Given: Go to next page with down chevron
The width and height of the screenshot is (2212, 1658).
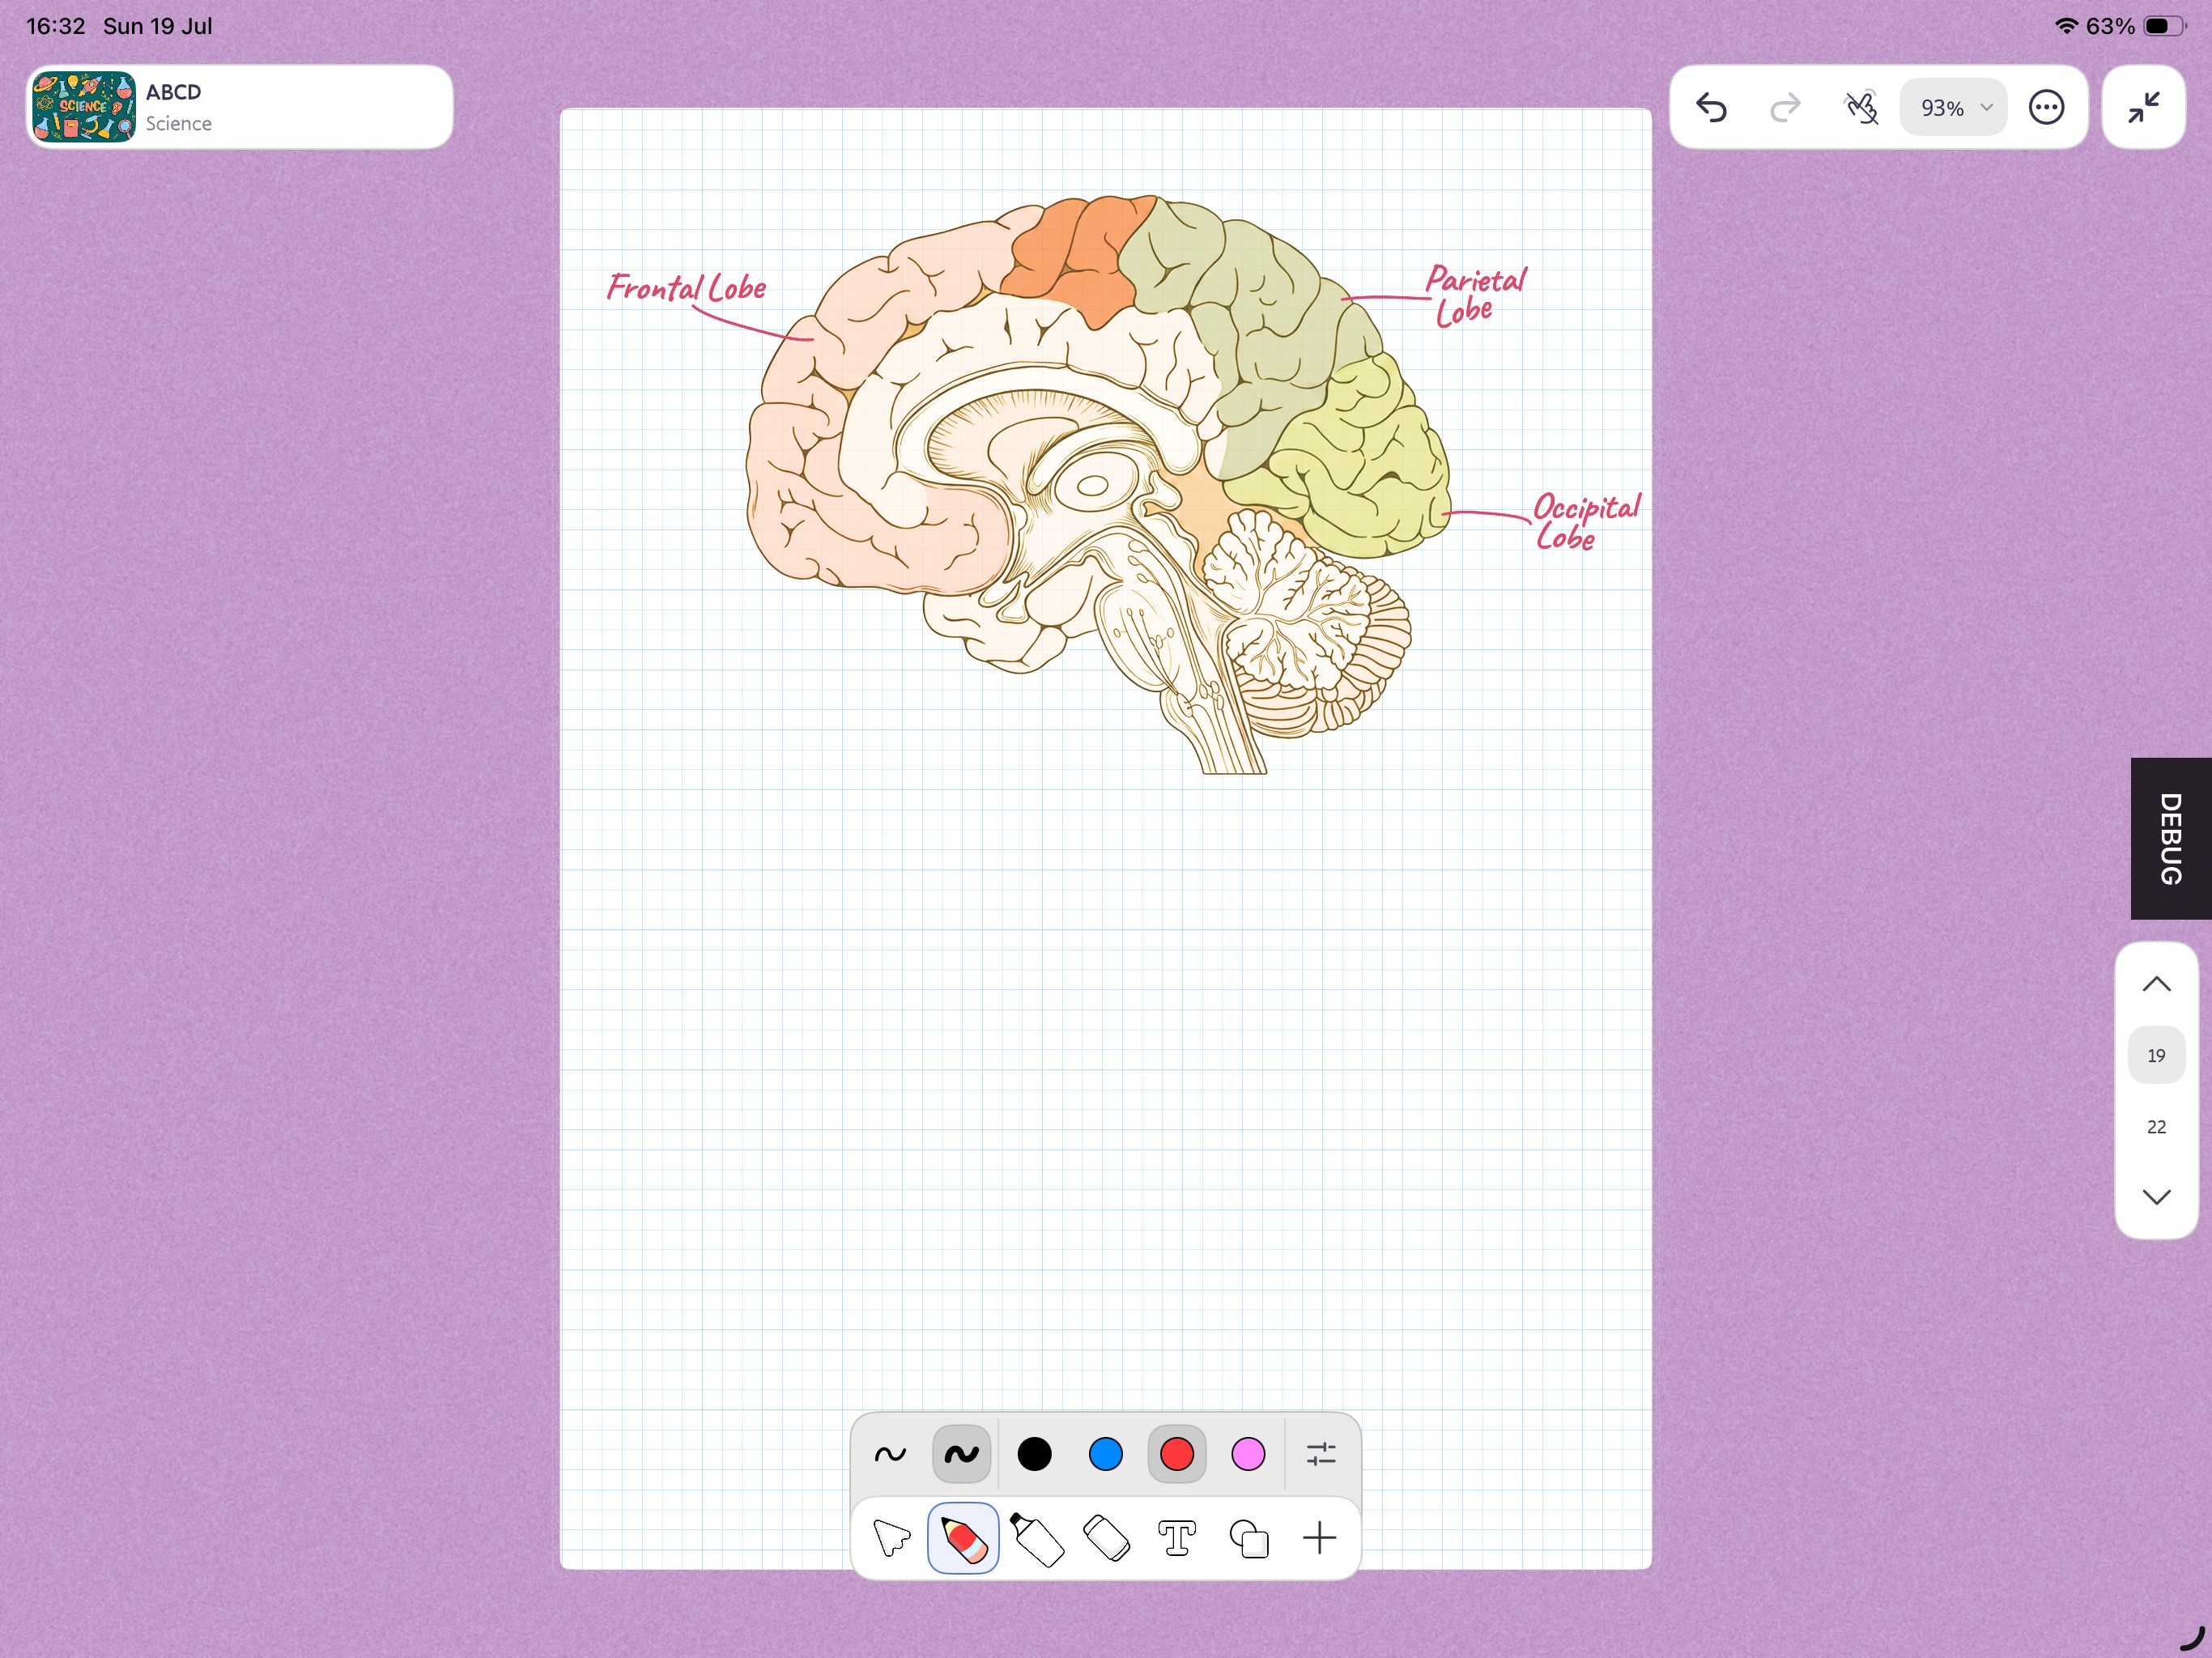Looking at the screenshot, I should coord(2156,1197).
